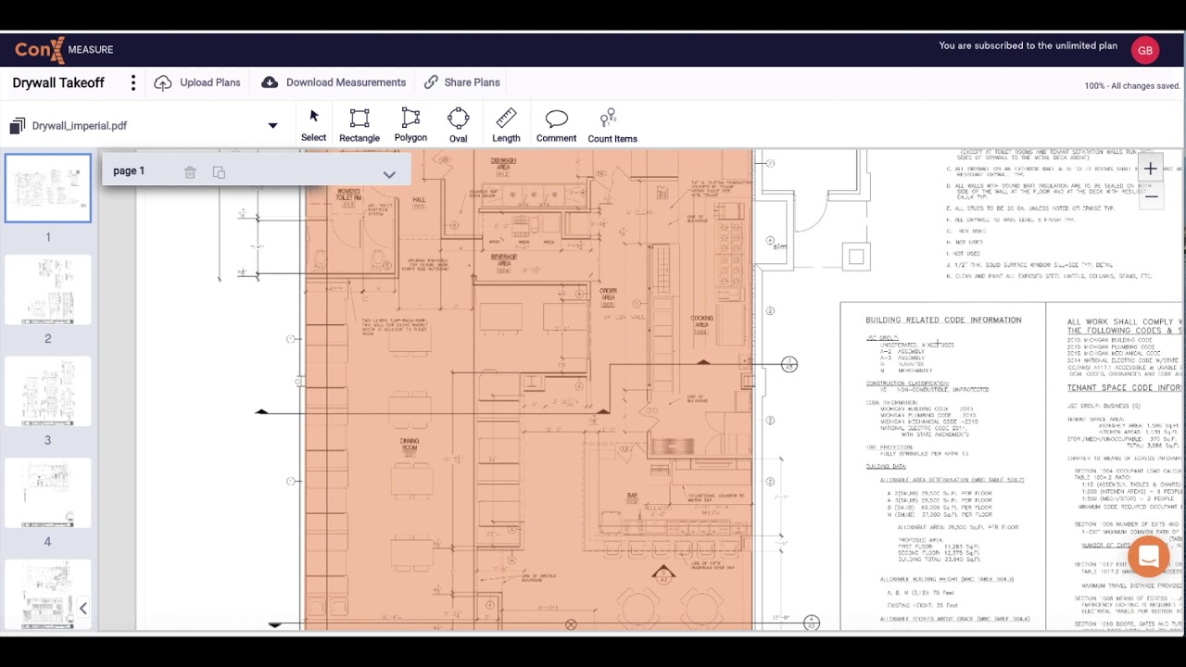Image resolution: width=1186 pixels, height=667 pixels.
Task: Open page 1 thumbnail
Action: (x=48, y=188)
